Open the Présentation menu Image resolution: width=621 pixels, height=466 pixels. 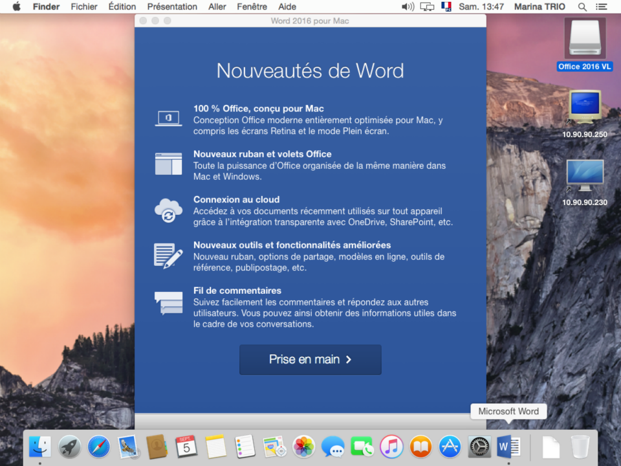(172, 6)
